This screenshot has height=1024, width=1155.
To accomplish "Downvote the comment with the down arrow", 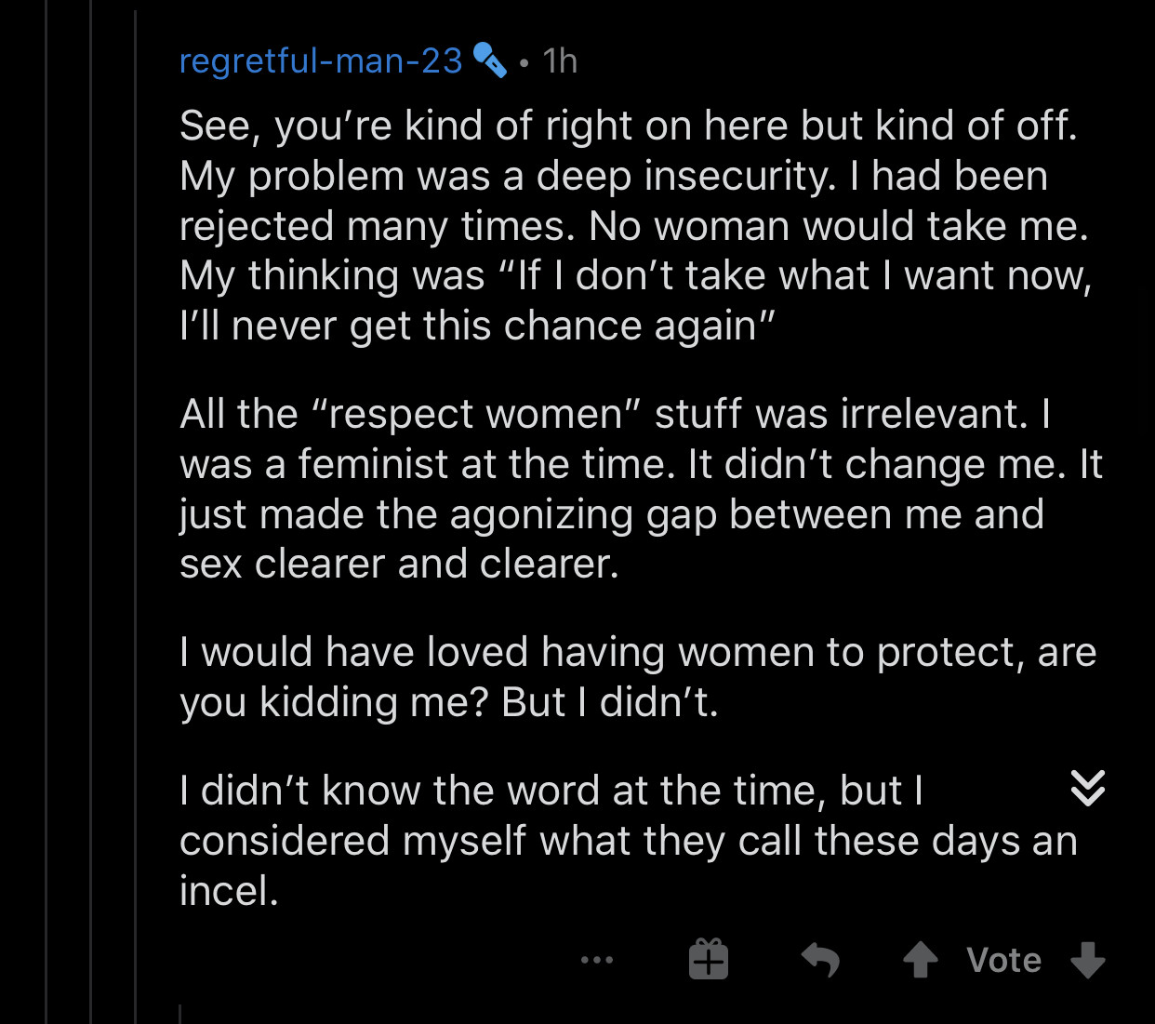I will click(1088, 959).
